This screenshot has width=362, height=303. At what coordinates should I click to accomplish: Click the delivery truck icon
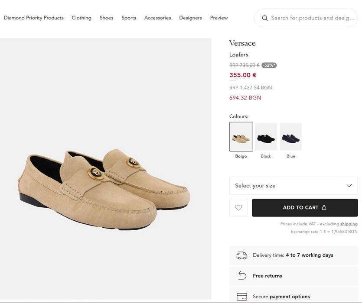pyautogui.click(x=242, y=255)
